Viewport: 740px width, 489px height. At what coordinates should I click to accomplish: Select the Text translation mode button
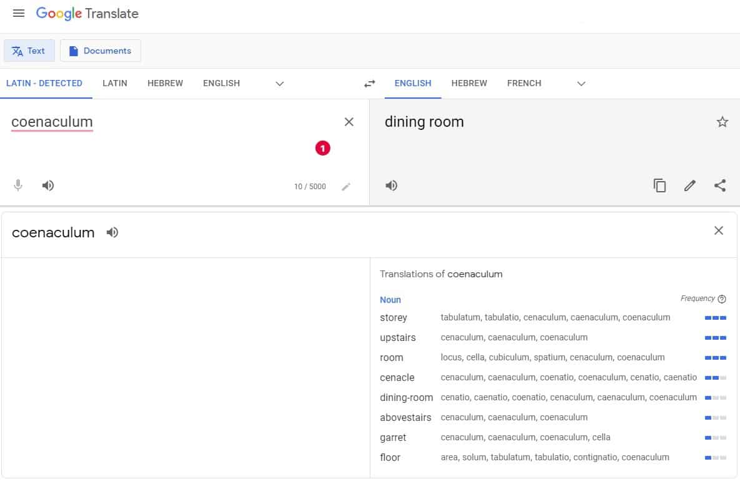29,51
